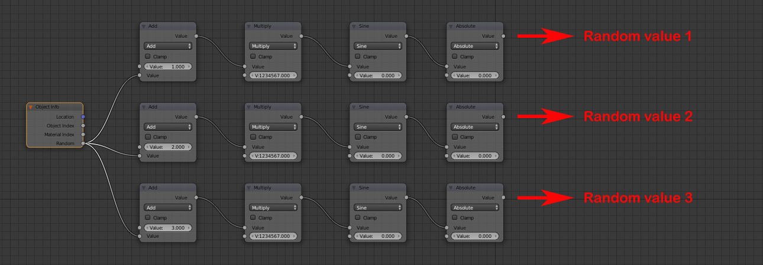763x265 pixels.
Task: Click the Sine node's 0.000 value slider in Random value 3 chain
Action: (x=378, y=237)
